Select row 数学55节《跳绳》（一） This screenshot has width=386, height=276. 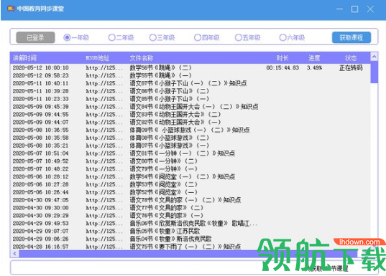point(190,75)
